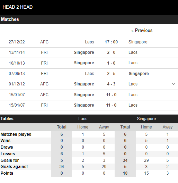Select the 4 - 3 Singapore vs Laos score
Image resolution: width=178 pixels, height=183 pixels.
111,84
